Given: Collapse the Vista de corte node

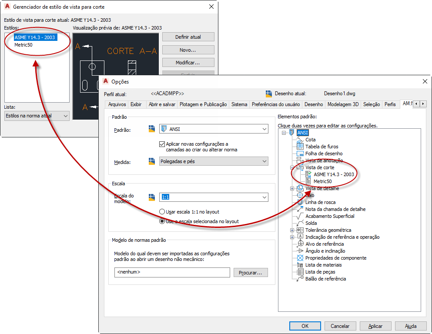Looking at the screenshot, I should [292, 167].
